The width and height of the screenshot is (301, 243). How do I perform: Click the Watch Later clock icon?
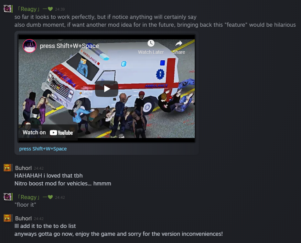click(x=151, y=43)
